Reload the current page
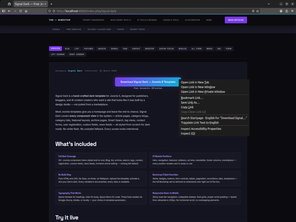 pos(20,11)
